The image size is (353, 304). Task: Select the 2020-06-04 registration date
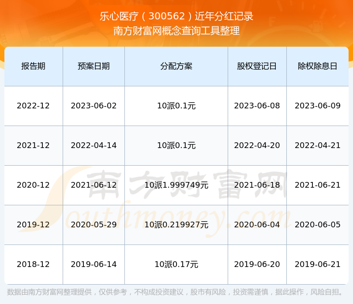257,224
